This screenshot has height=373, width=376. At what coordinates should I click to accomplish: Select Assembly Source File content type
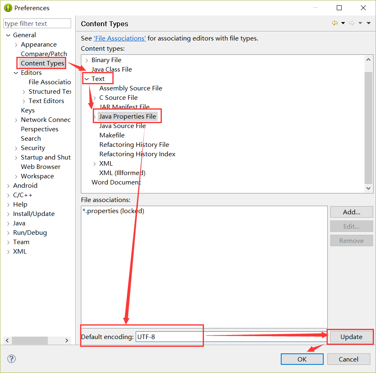tap(131, 88)
